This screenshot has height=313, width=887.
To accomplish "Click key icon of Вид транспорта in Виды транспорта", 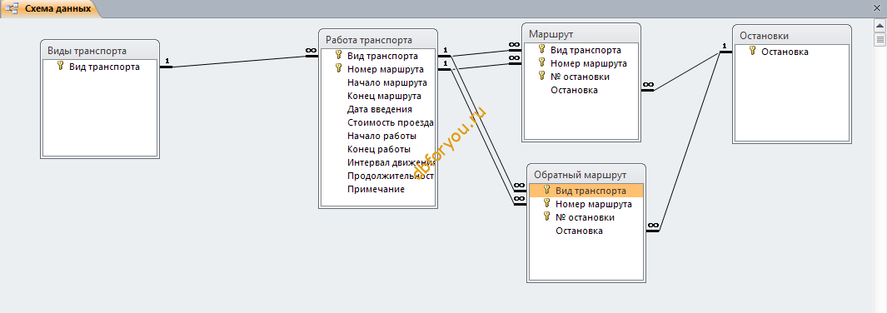I will pyautogui.click(x=60, y=66).
